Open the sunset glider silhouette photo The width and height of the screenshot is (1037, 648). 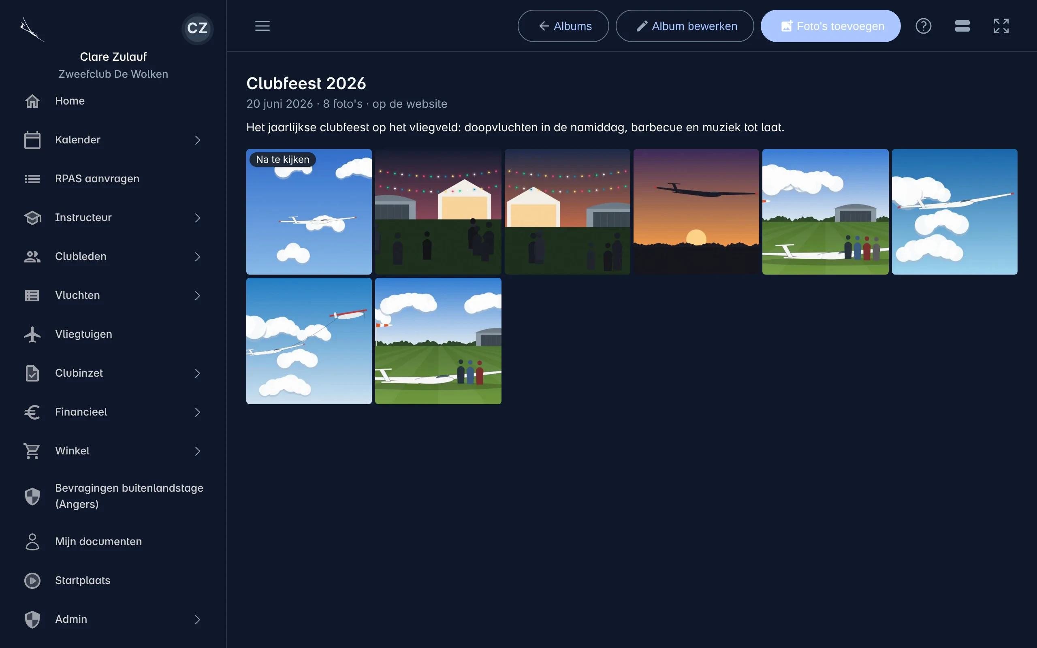(696, 212)
